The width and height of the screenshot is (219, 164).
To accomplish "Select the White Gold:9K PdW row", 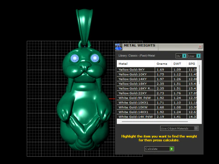I will (x=157, y=98).
